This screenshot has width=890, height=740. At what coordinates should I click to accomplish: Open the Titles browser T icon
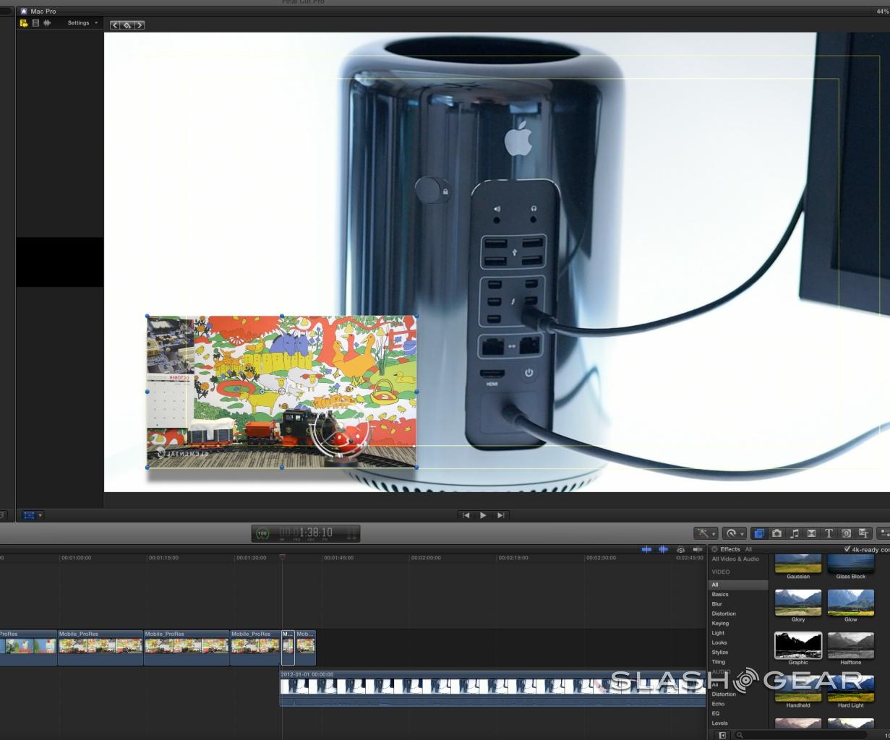point(829,533)
